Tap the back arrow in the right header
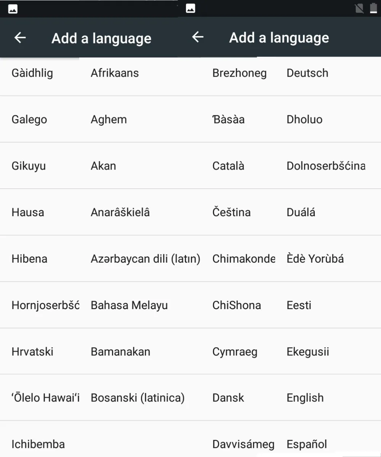 [198, 37]
